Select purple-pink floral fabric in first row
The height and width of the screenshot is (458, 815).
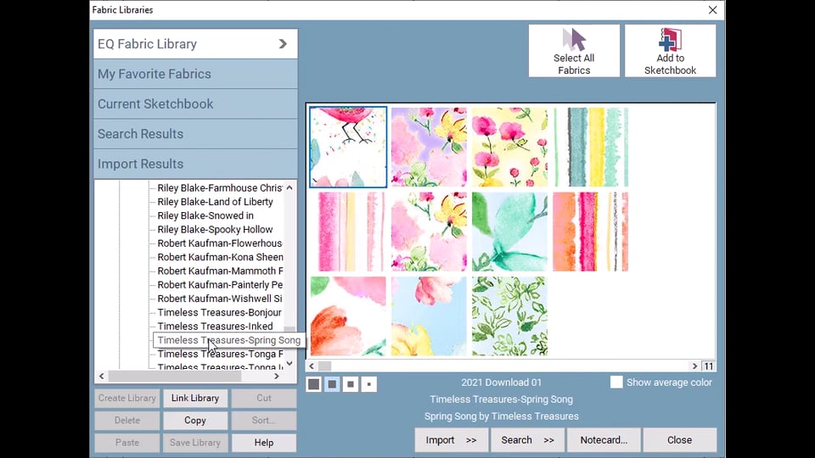tap(430, 147)
